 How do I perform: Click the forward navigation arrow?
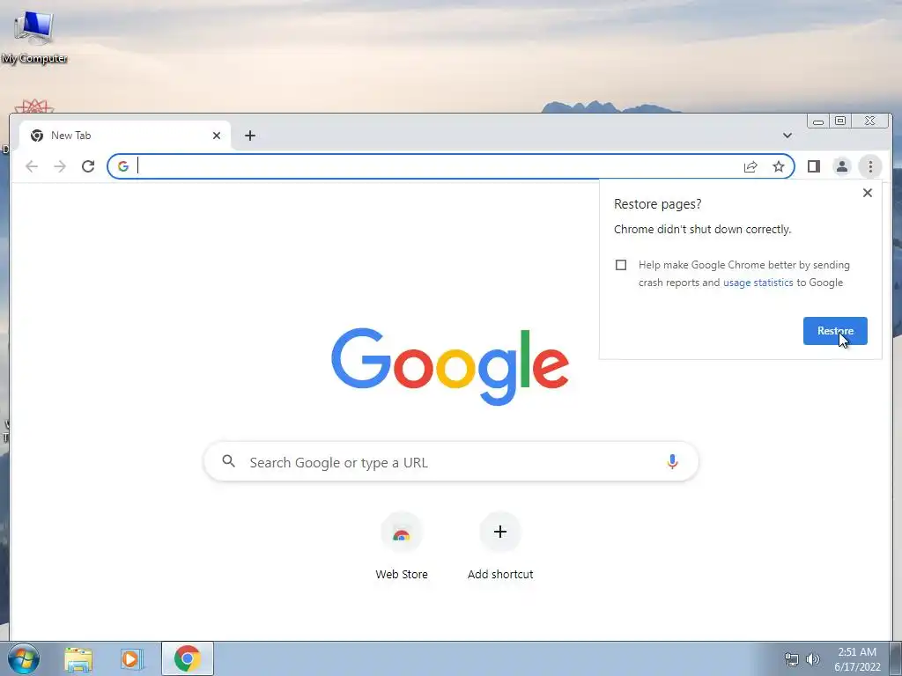click(60, 166)
